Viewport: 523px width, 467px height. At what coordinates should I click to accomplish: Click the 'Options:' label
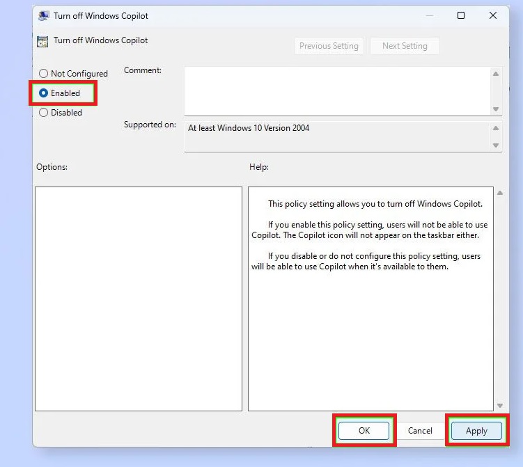(x=52, y=167)
